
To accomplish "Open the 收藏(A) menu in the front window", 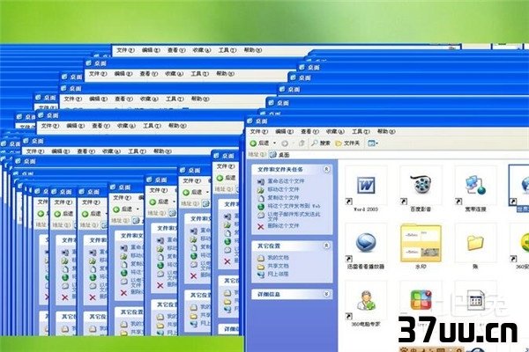I will pyautogui.click(x=335, y=131).
